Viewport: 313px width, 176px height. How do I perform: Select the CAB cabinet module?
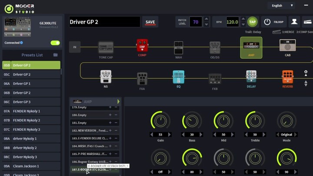(287, 45)
